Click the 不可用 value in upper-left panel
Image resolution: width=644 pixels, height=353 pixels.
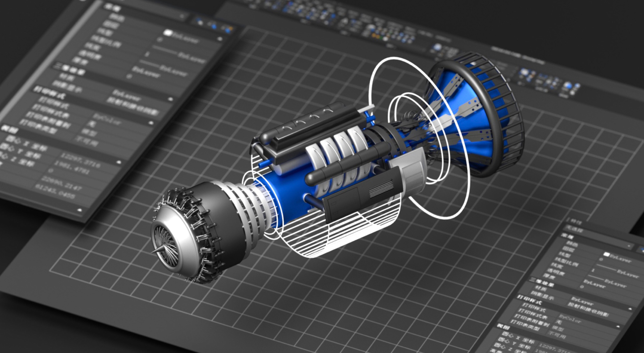tap(87, 142)
